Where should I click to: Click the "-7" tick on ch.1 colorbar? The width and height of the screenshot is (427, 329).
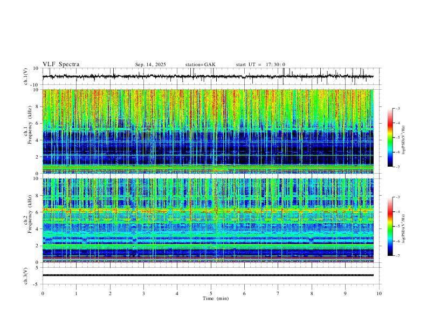pyautogui.click(x=397, y=167)
